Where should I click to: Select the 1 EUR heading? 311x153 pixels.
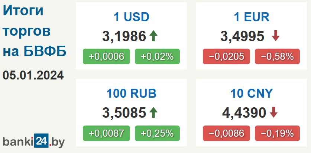[x=252, y=17]
